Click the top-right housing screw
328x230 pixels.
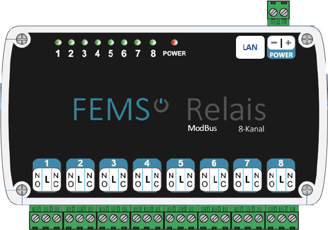(307, 39)
